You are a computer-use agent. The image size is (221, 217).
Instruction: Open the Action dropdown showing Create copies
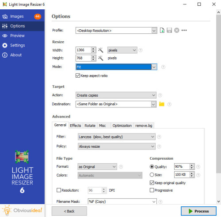pos(116,95)
